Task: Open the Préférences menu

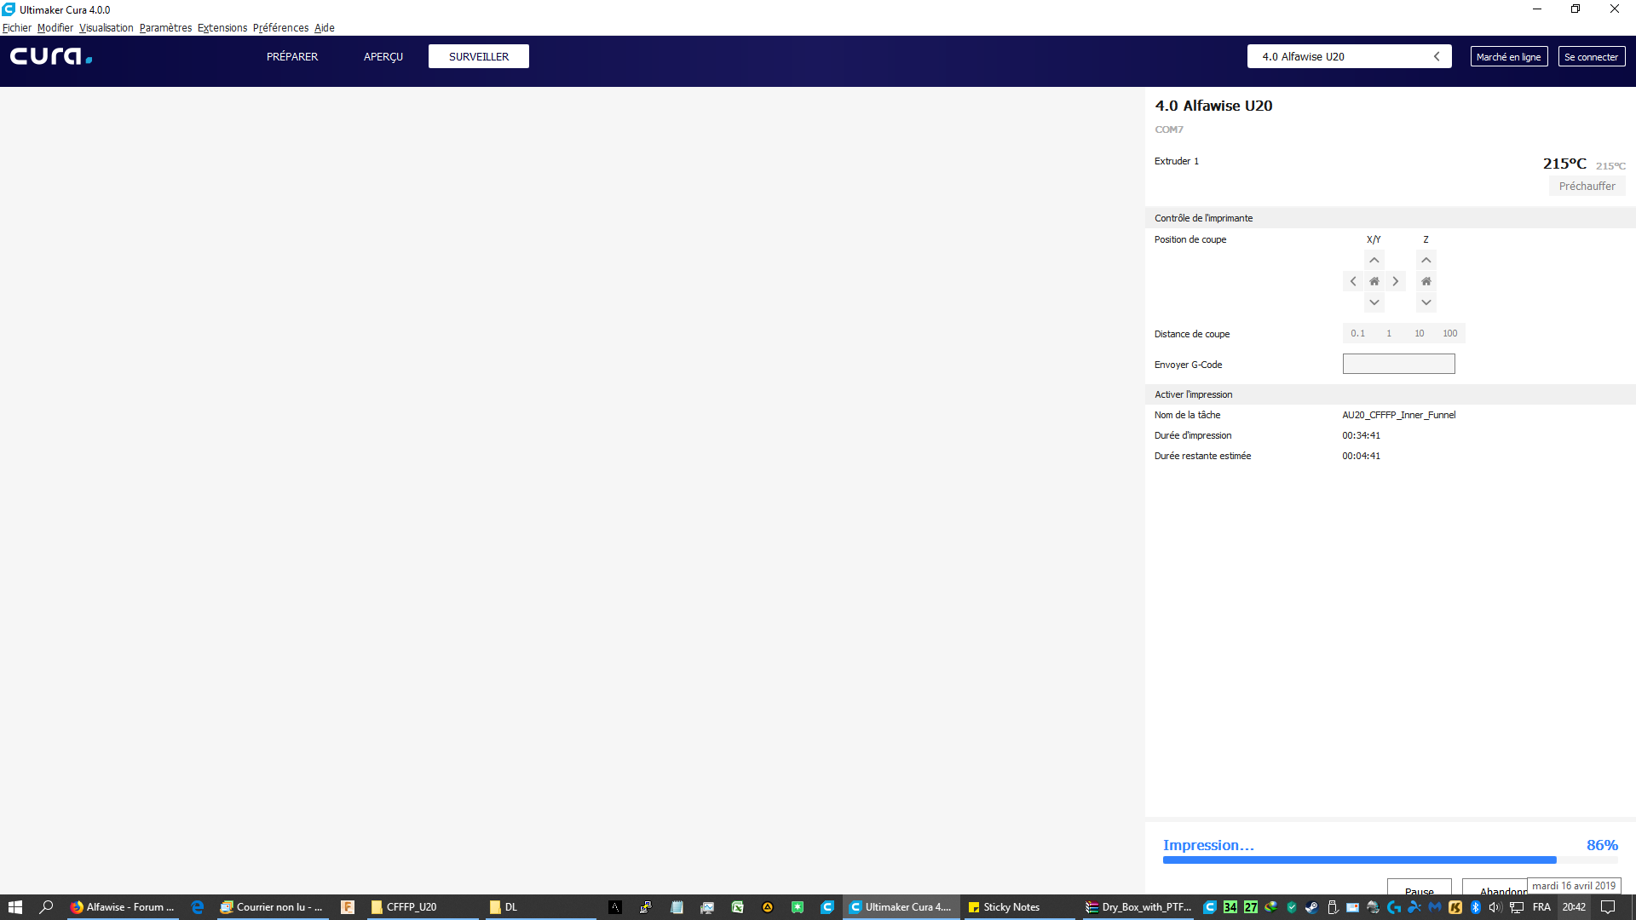Action: [280, 27]
